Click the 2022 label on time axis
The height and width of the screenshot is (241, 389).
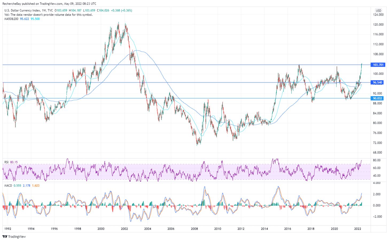357,229
